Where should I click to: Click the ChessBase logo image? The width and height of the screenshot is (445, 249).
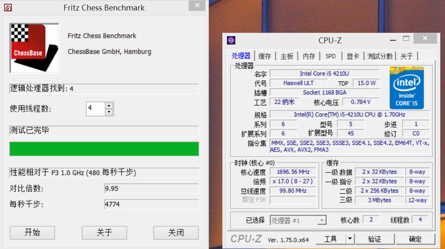[x=34, y=48]
